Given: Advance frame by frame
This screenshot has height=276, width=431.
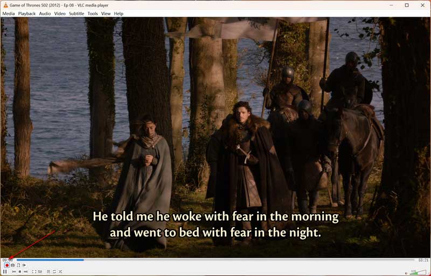Looking at the screenshot, I should (24, 265).
